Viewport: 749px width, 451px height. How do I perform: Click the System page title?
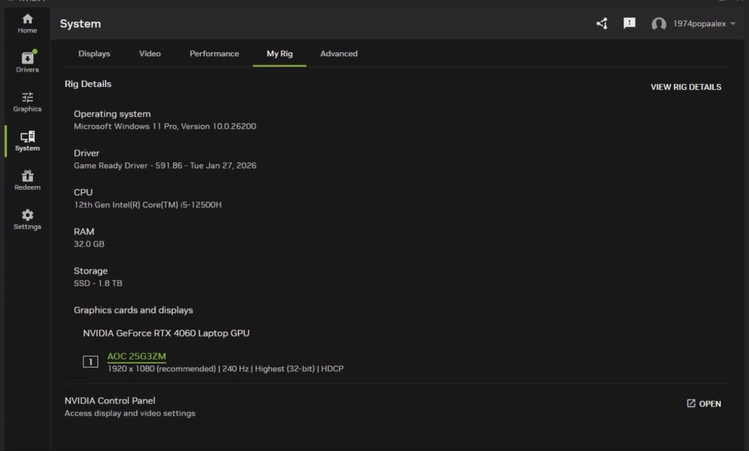click(80, 23)
